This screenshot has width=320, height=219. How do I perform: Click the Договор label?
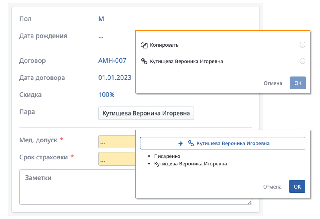pyautogui.click(x=32, y=61)
